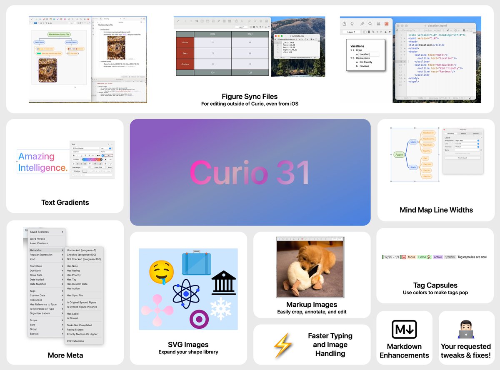This screenshot has height=370, width=500.
Task: Choose Is Pinned in the submenu
Action: click(84, 318)
